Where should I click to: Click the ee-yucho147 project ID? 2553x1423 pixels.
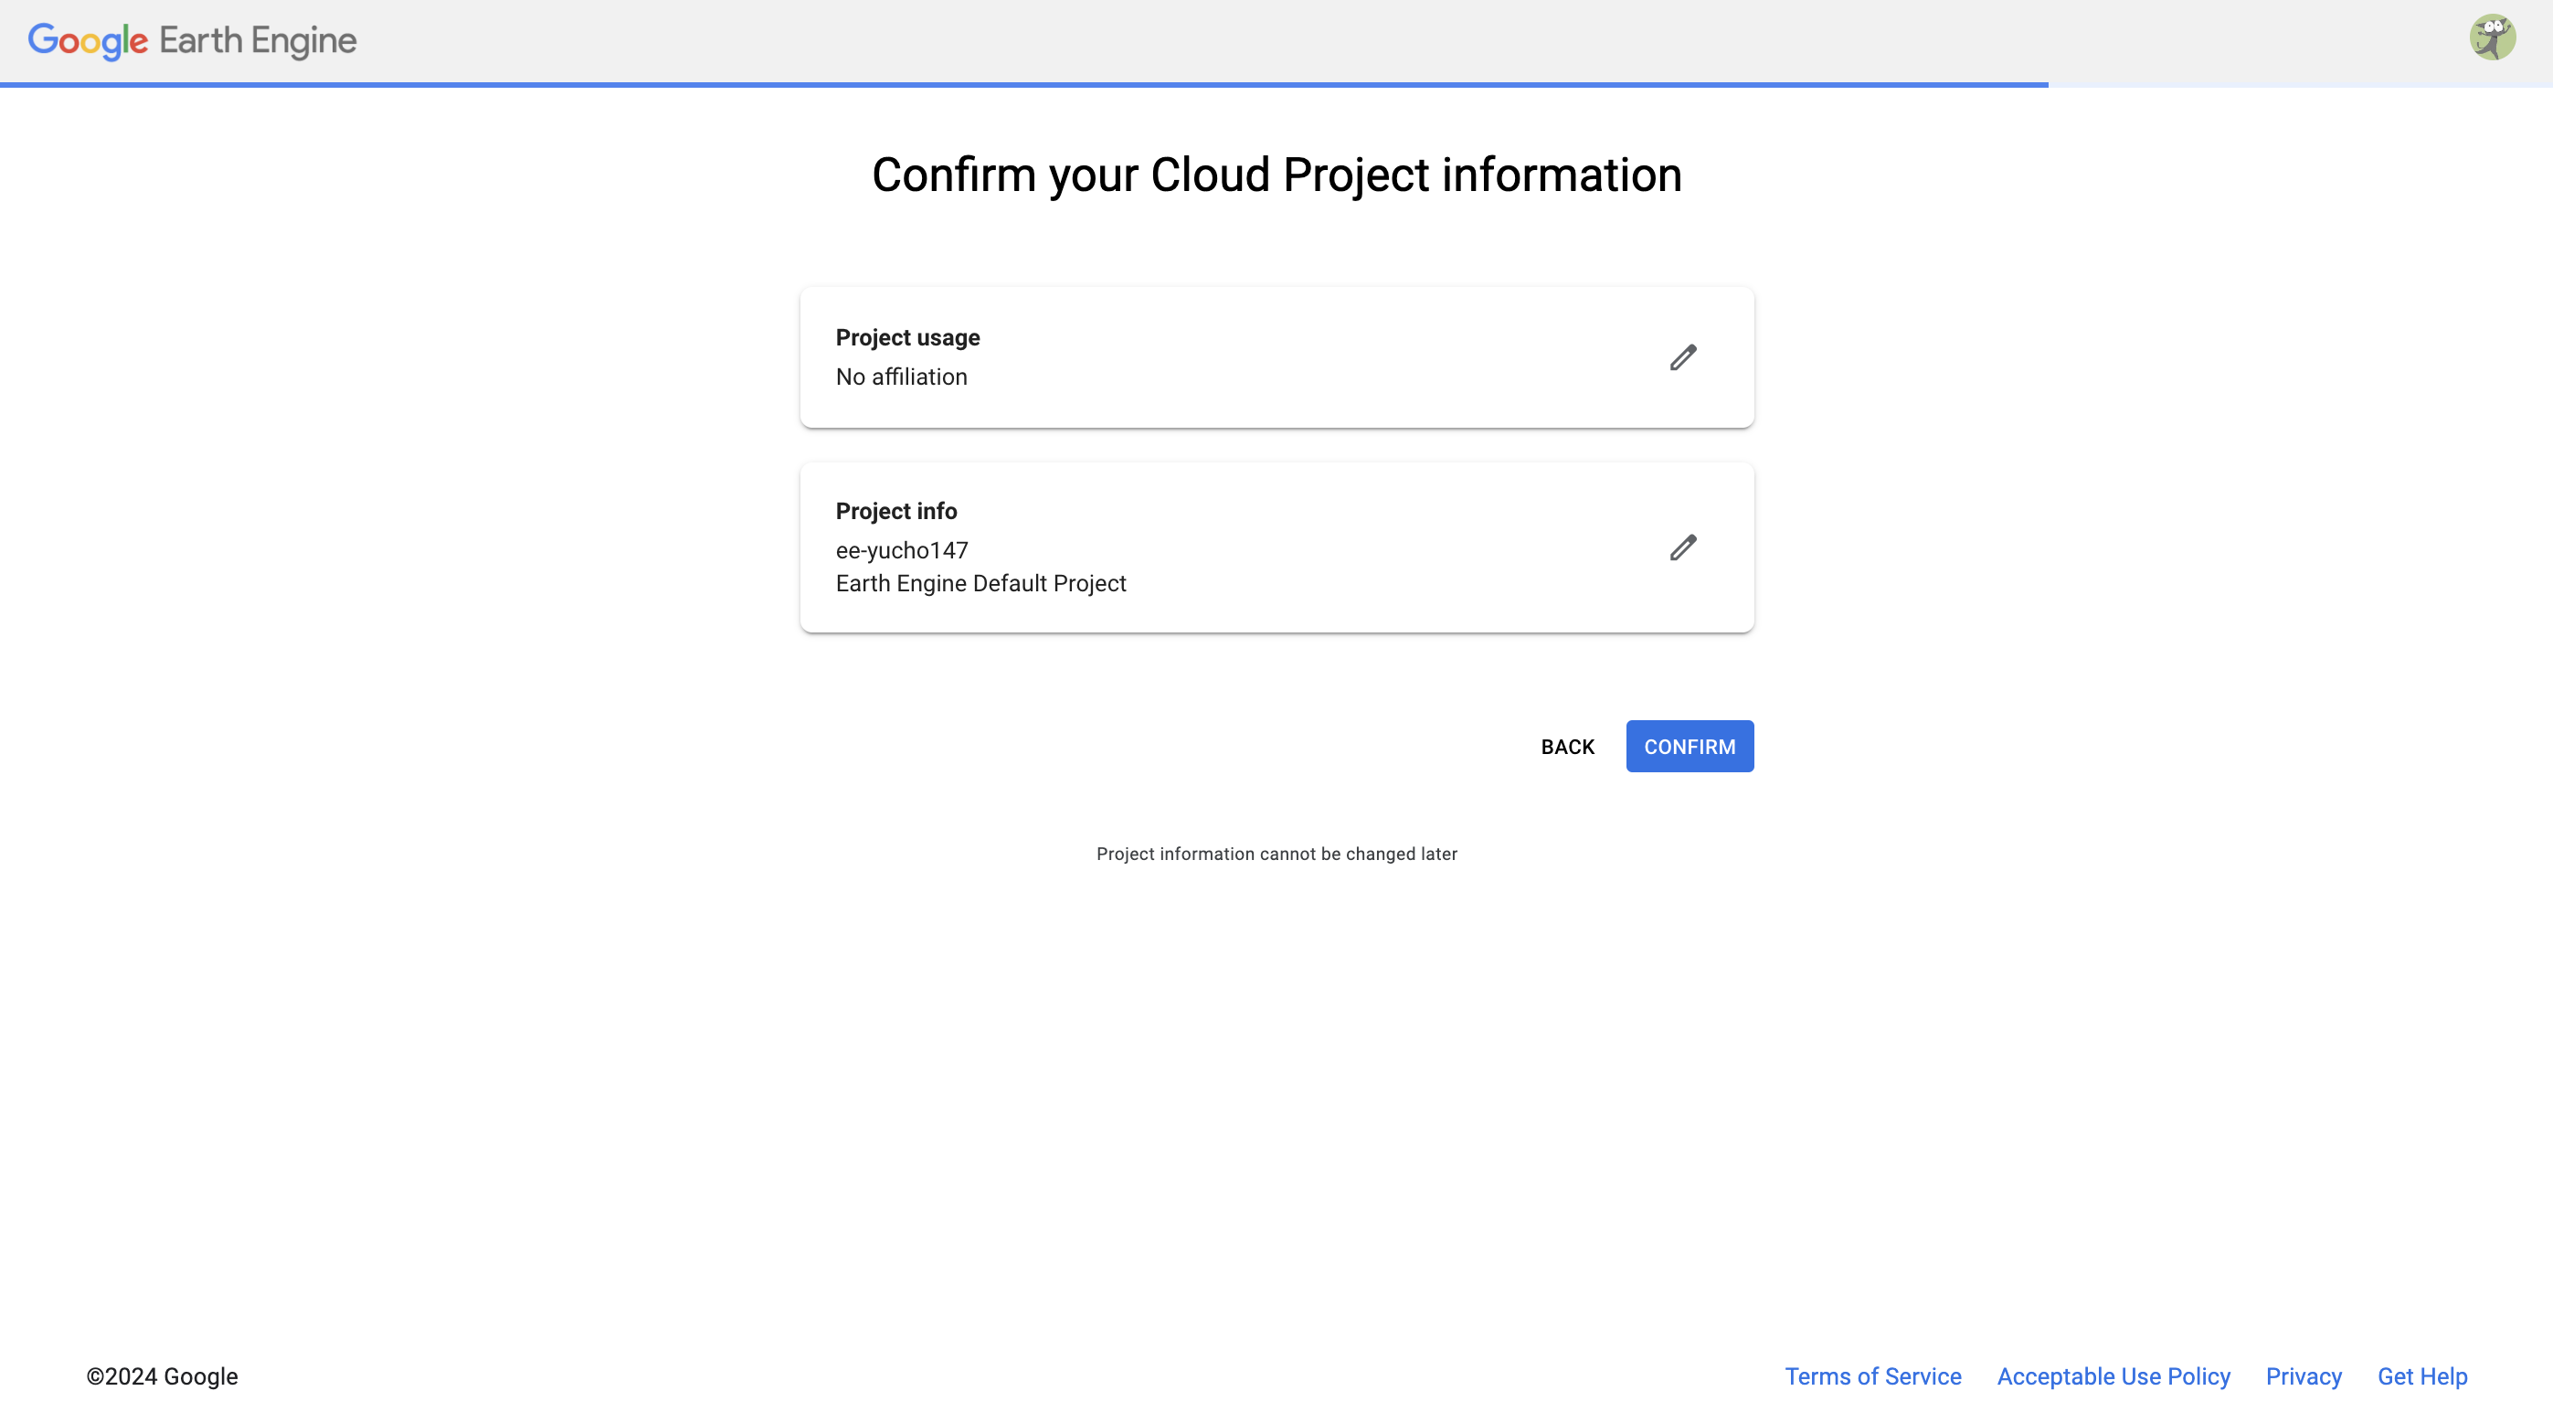pyautogui.click(x=901, y=550)
